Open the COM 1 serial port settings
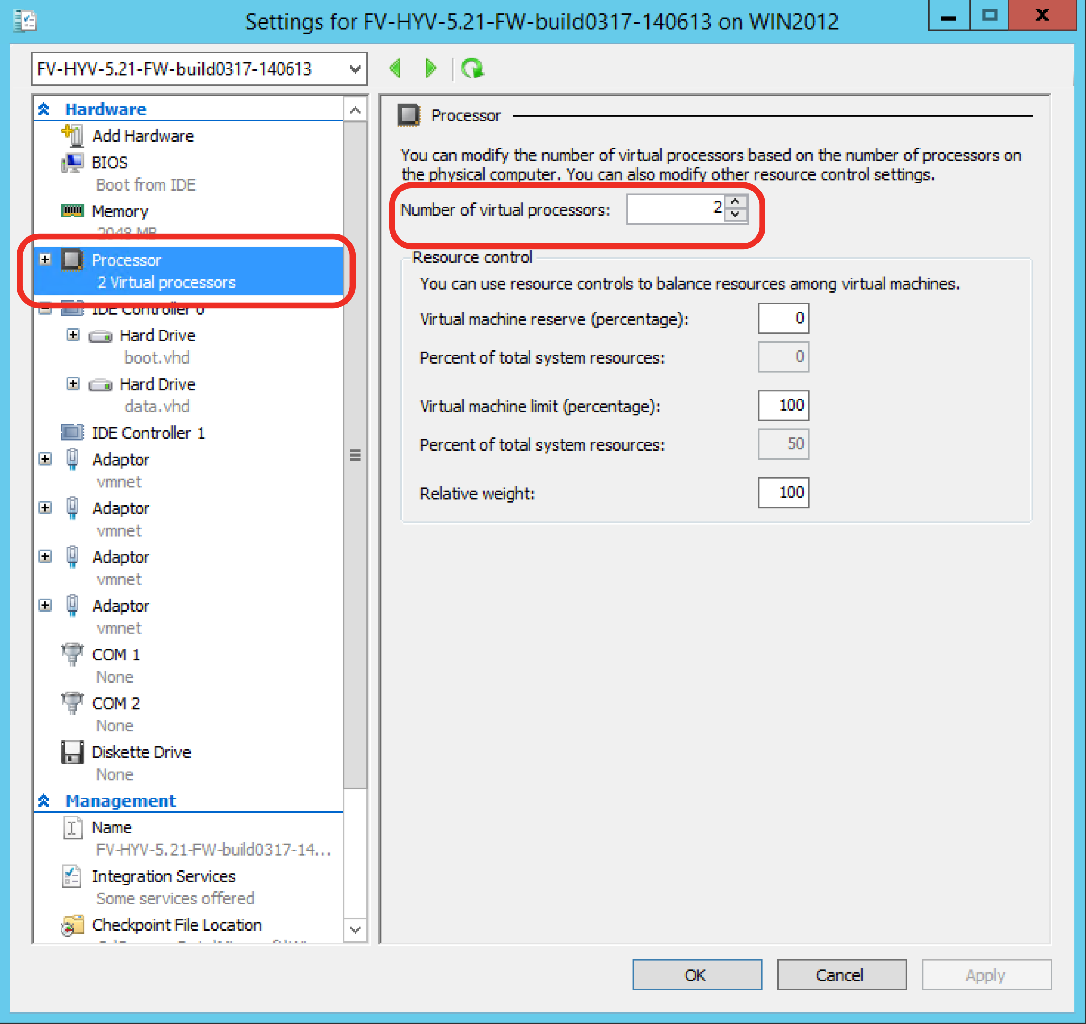The image size is (1086, 1024). pyautogui.click(x=115, y=654)
